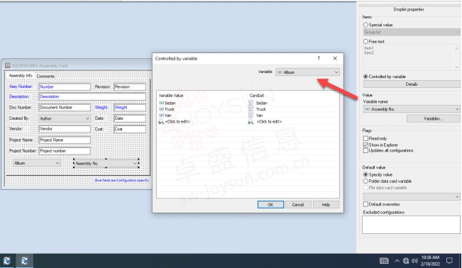The width and height of the screenshot is (462, 268).
Task: Open the Author dropdown on card
Action: (x=65, y=118)
